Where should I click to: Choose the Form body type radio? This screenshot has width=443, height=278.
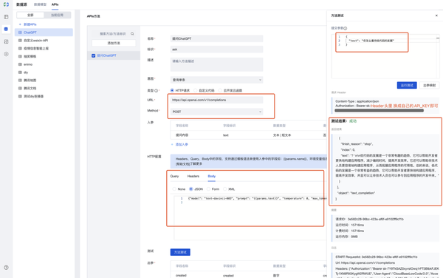208,189
